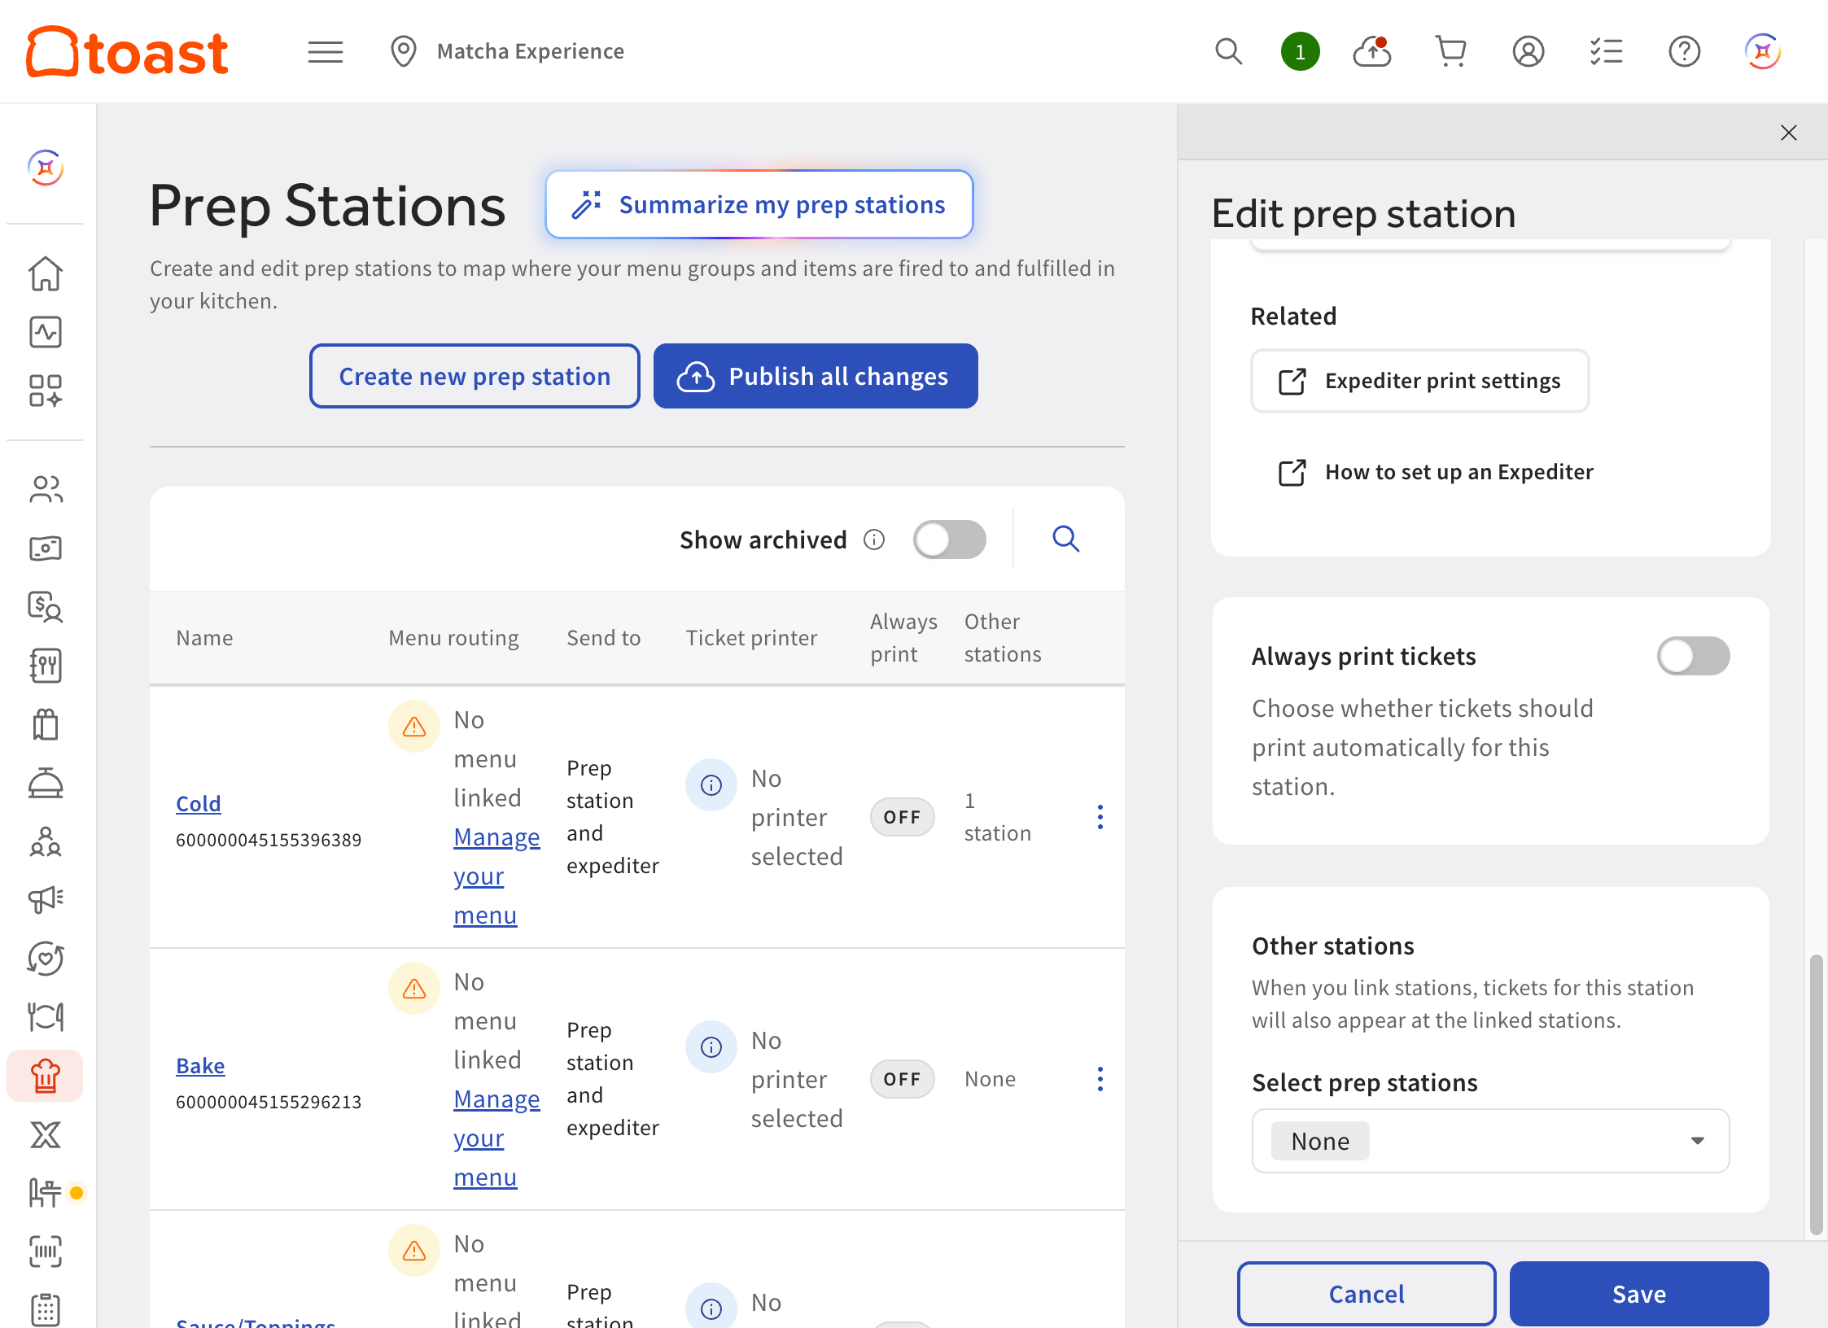Open the loyalty heart sidebar icon
The height and width of the screenshot is (1328, 1828).
pyautogui.click(x=46, y=959)
